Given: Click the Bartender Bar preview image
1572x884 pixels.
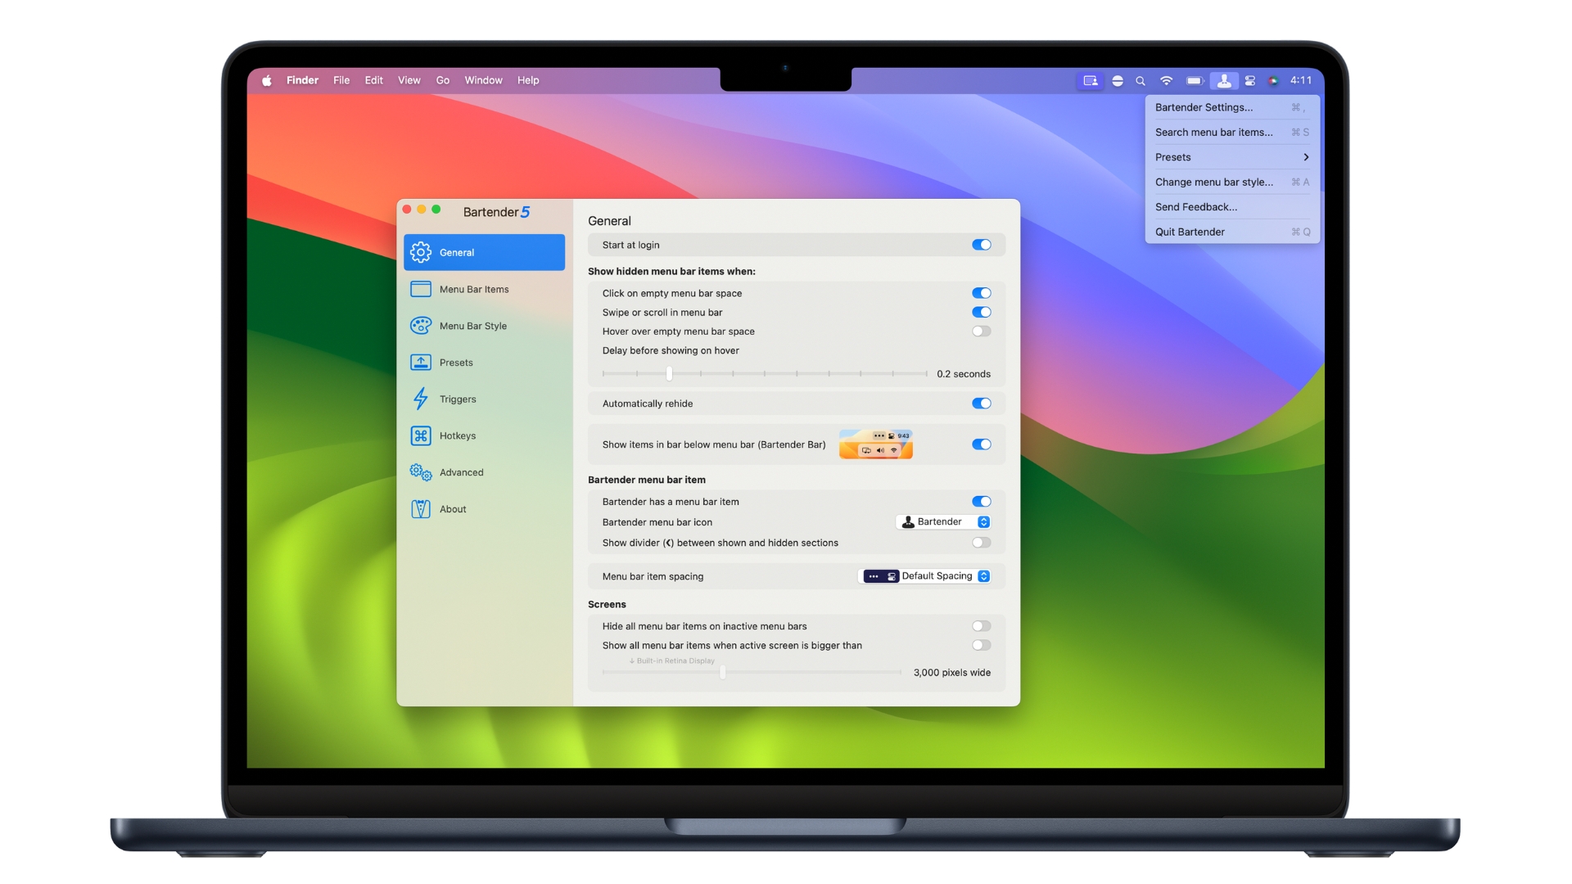Looking at the screenshot, I should [x=876, y=444].
